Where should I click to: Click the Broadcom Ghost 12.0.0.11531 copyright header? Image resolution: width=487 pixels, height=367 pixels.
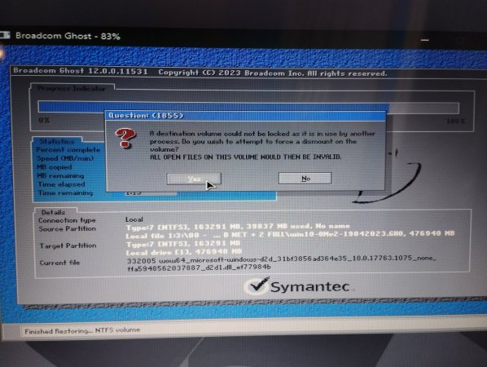click(x=200, y=72)
